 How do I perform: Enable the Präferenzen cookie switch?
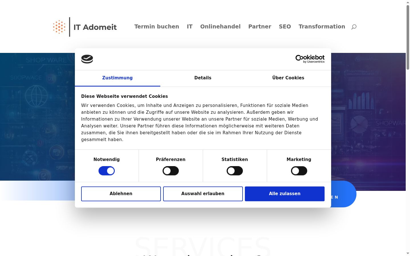171,171
